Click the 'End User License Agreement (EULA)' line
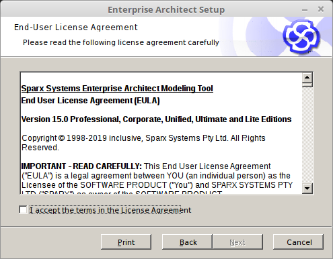 [x=90, y=101]
